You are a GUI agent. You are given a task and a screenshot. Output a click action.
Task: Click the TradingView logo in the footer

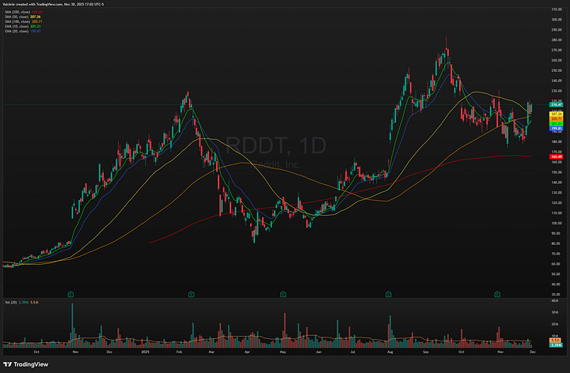(x=25, y=364)
